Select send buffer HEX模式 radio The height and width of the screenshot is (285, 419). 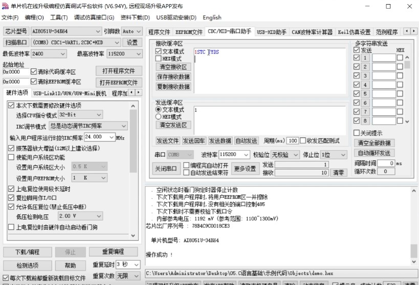(x=158, y=116)
